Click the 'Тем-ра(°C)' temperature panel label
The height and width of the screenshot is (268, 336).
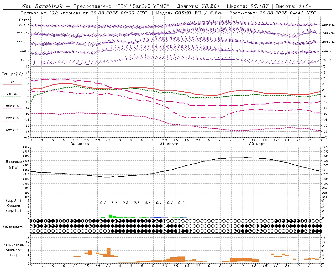12,74
